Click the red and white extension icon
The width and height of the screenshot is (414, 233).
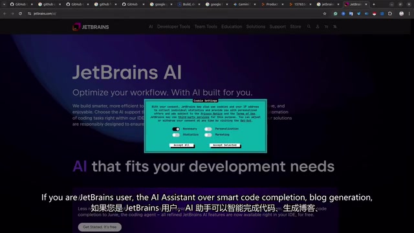pyautogui.click(x=374, y=14)
